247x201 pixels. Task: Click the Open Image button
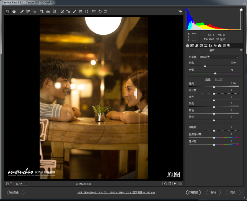(x=193, y=193)
